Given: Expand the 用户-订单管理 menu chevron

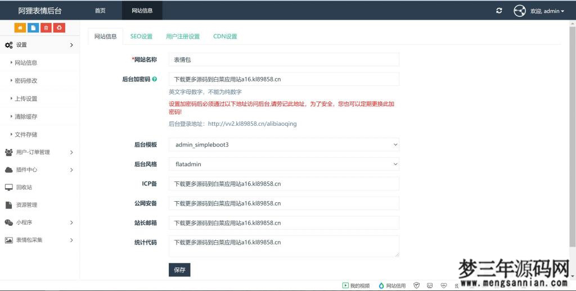Looking at the screenshot, I should tap(71, 152).
